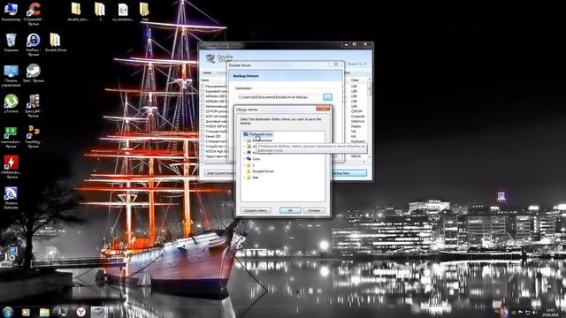Select the double_driver folder on desktop
566x318 pixels.
(x=77, y=11)
